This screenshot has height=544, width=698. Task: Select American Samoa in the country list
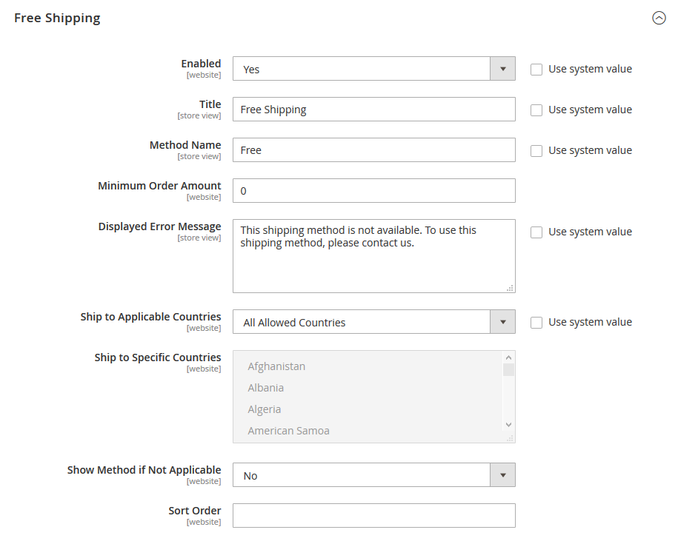click(288, 430)
